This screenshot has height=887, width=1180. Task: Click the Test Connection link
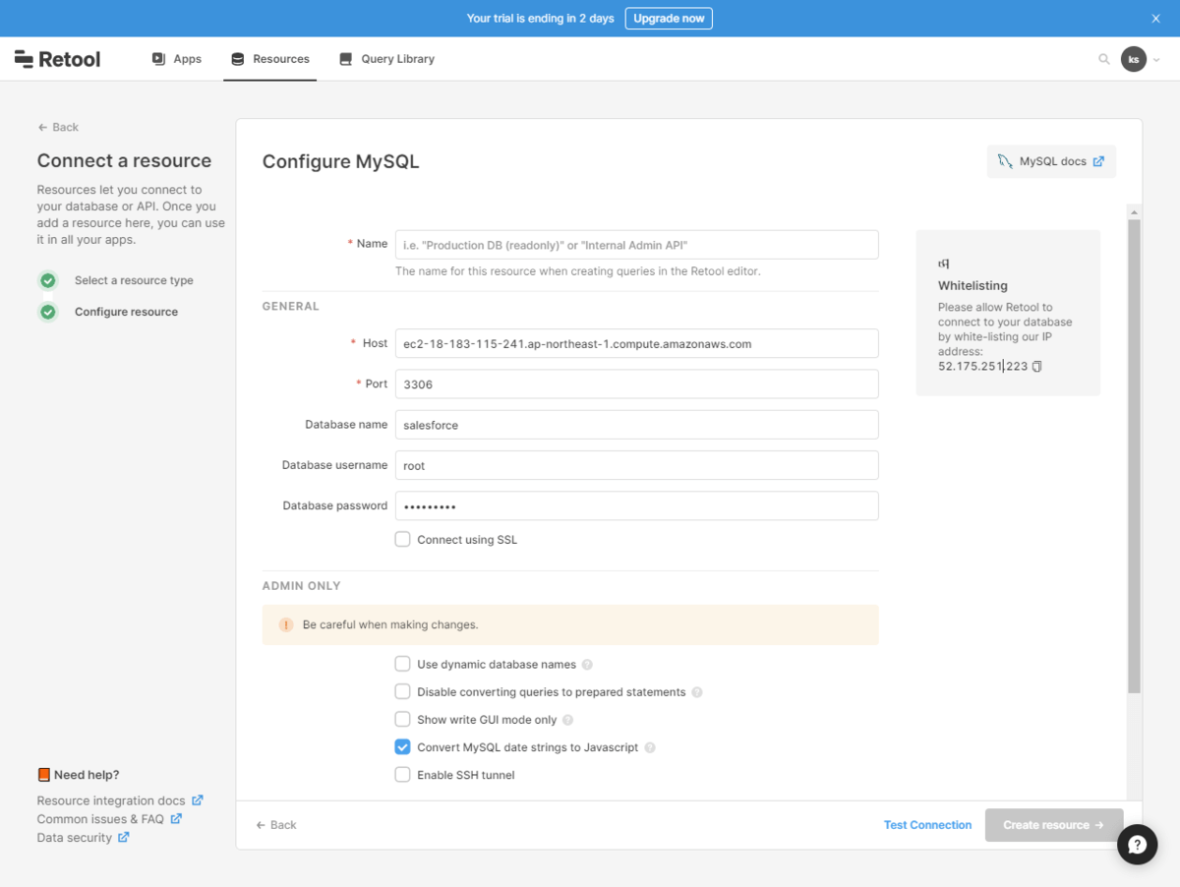pyautogui.click(x=927, y=825)
